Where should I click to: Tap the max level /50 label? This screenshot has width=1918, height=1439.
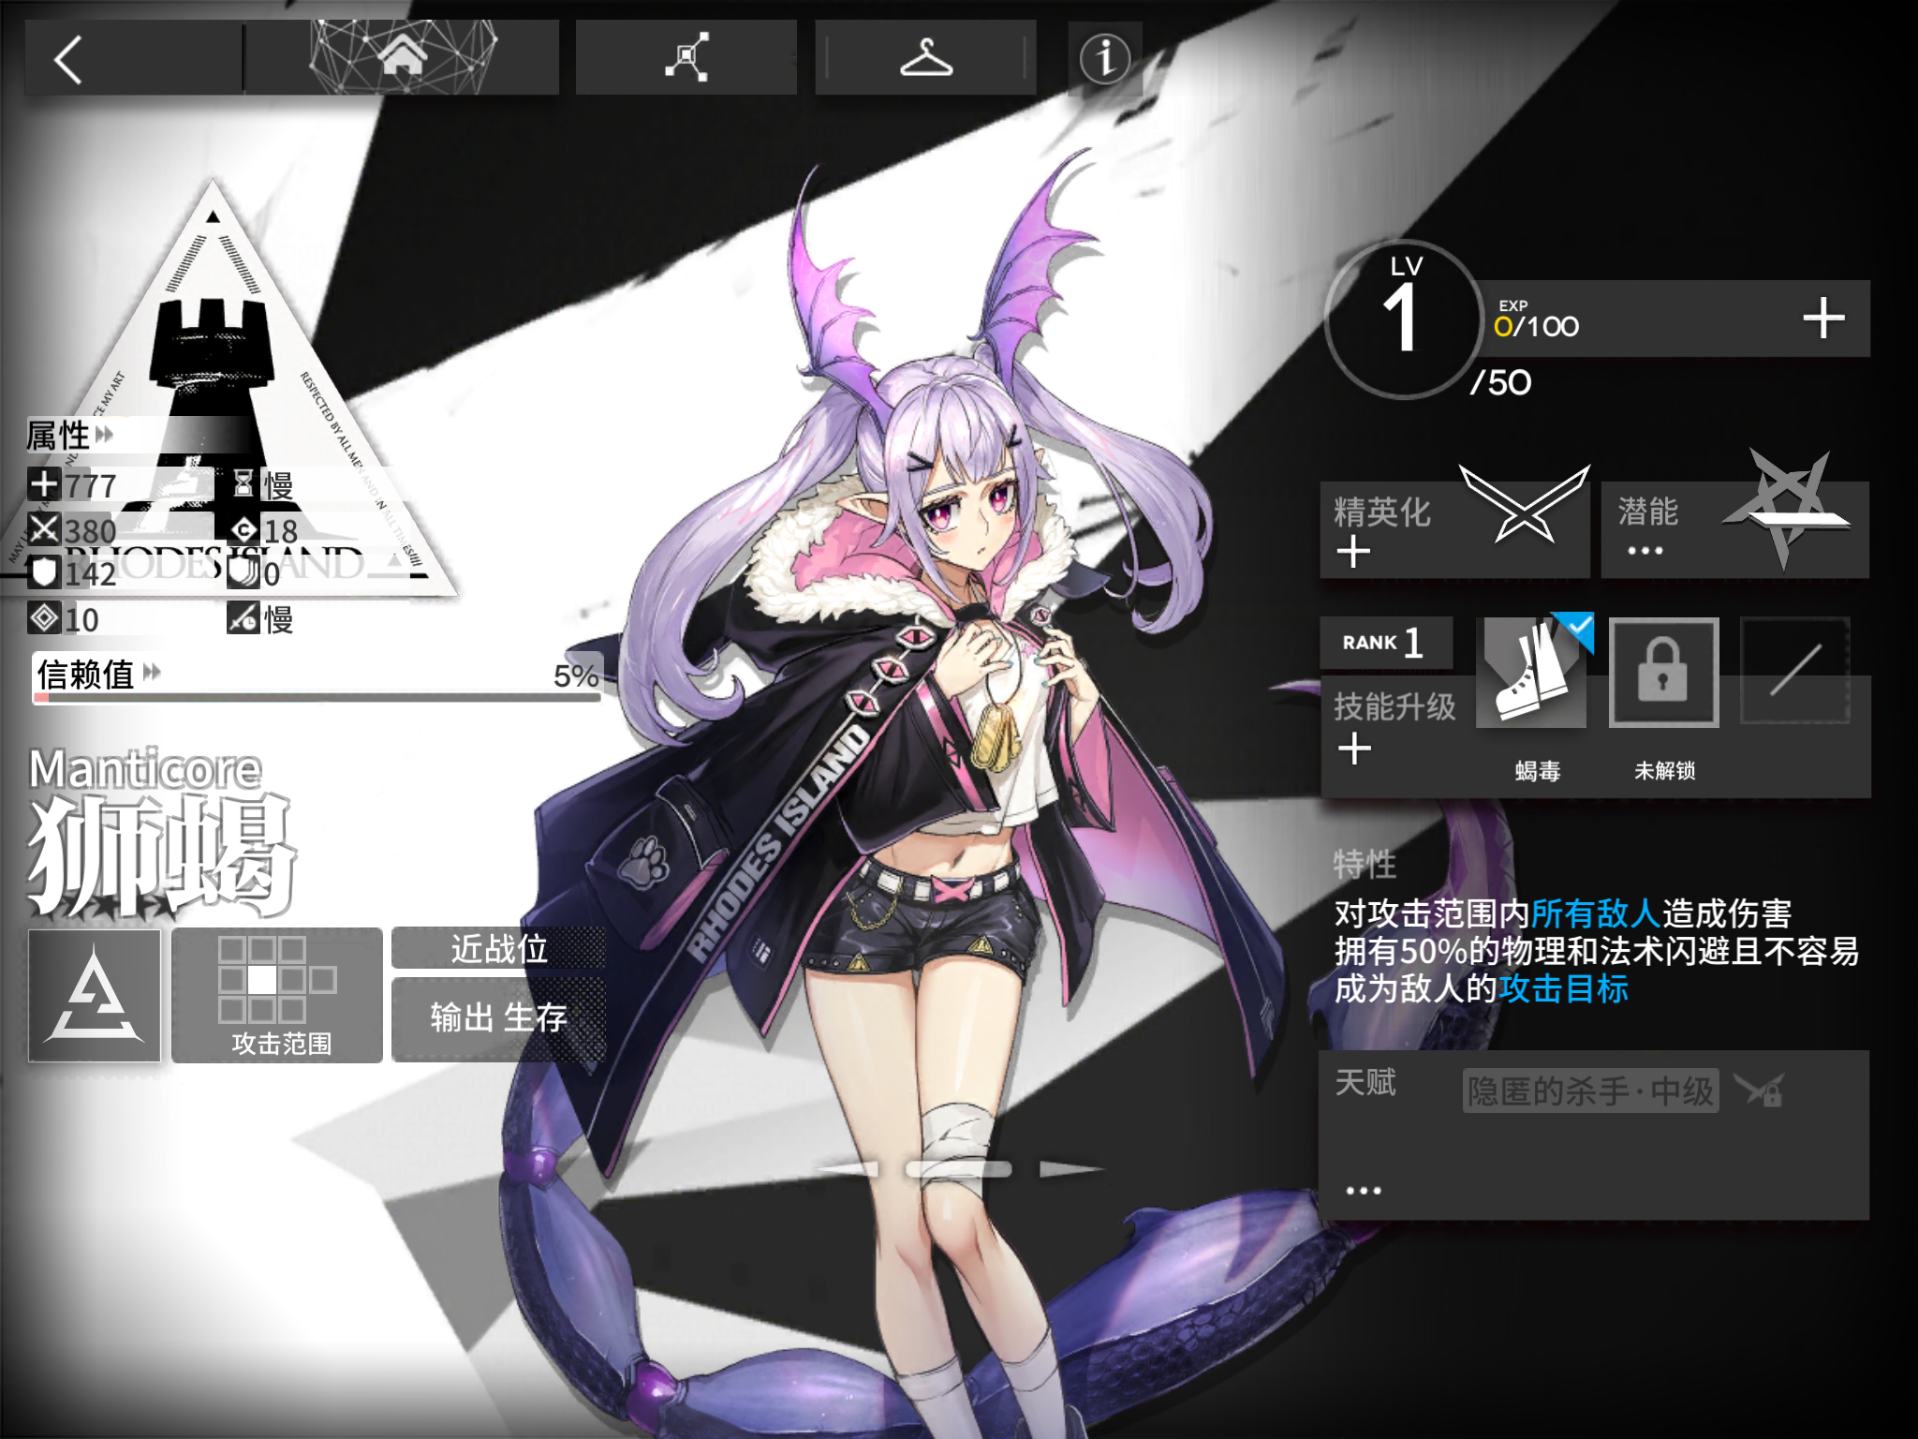pyautogui.click(x=1500, y=382)
